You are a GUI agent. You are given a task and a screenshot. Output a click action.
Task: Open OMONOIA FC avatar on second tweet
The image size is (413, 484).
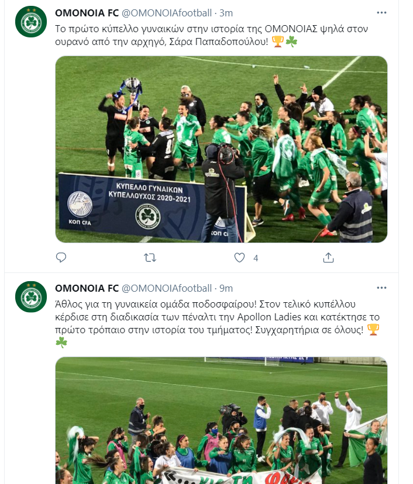click(x=31, y=296)
